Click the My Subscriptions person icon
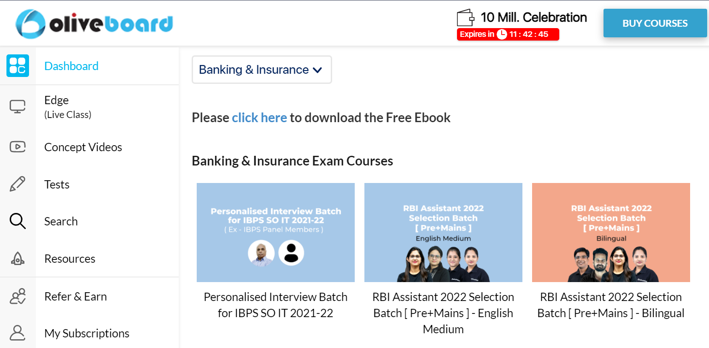The image size is (709, 348). [18, 333]
